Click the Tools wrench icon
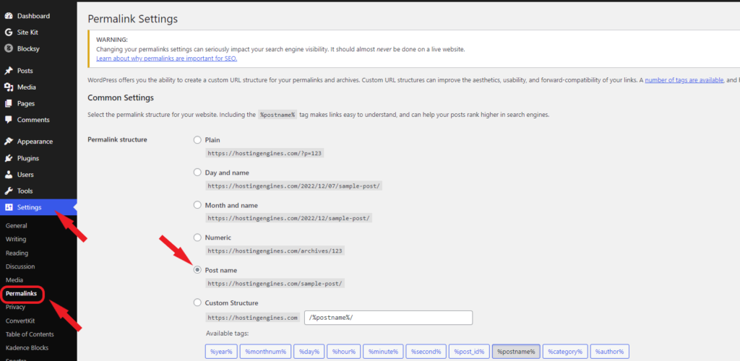Image resolution: width=740 pixels, height=361 pixels. pyautogui.click(x=9, y=191)
